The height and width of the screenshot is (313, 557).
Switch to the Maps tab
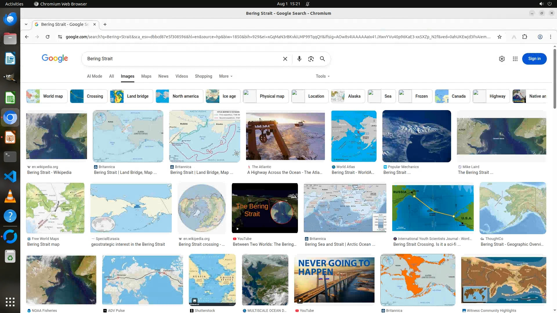pyautogui.click(x=146, y=76)
